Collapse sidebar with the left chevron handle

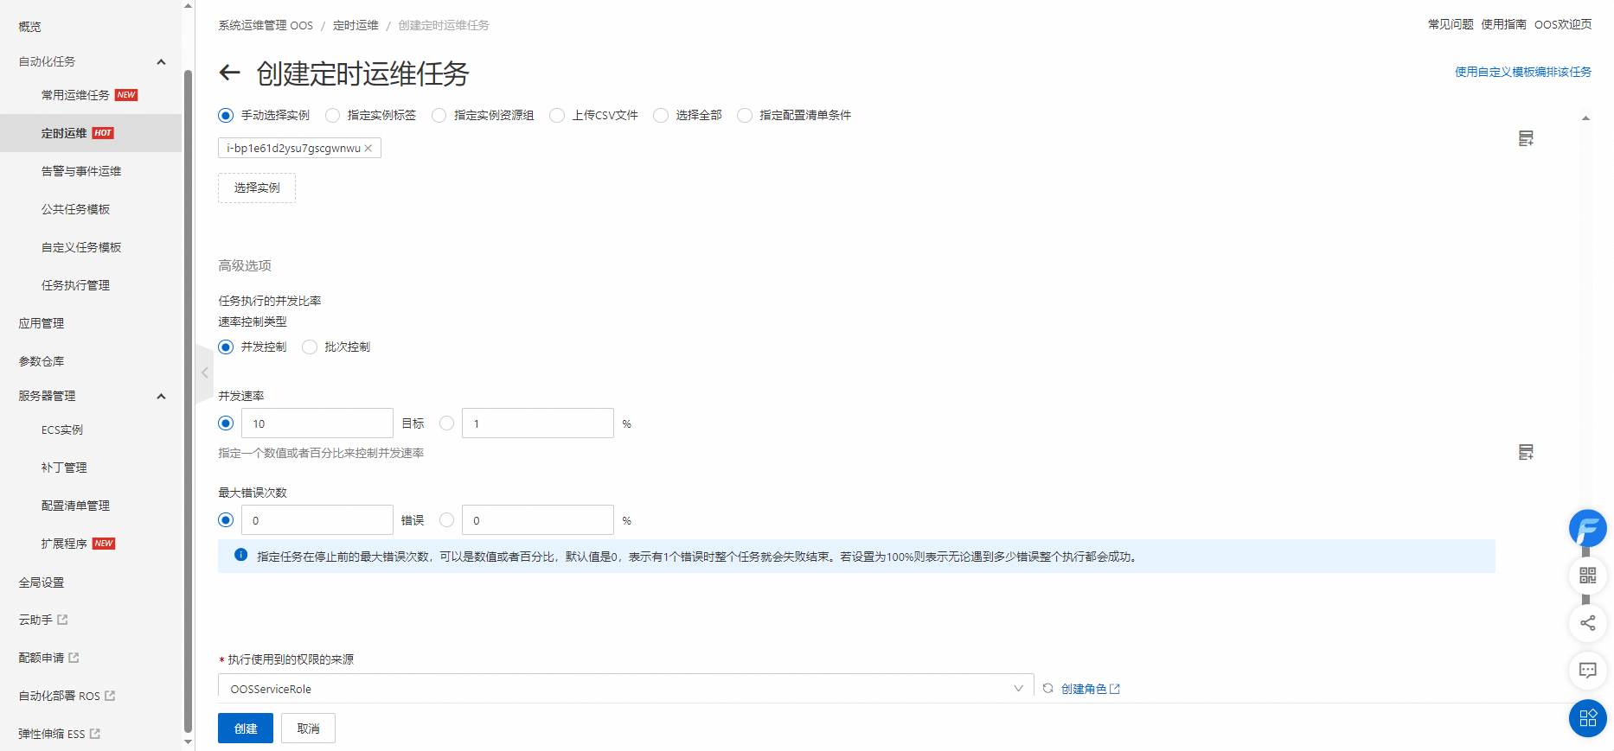(x=204, y=373)
